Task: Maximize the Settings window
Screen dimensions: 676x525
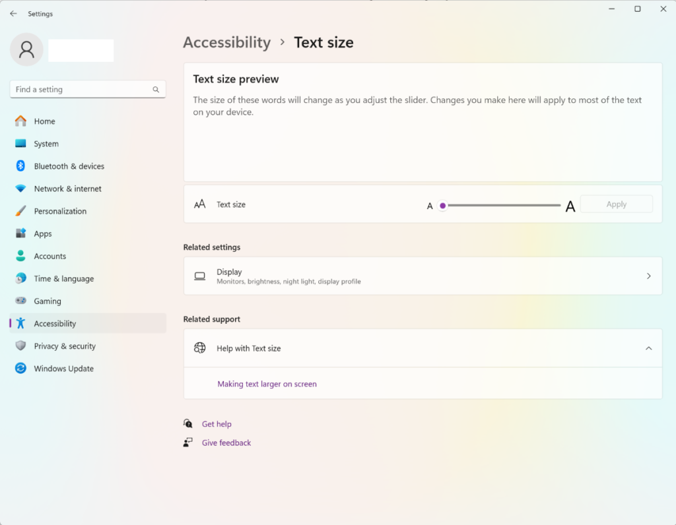Action: pos(637,9)
